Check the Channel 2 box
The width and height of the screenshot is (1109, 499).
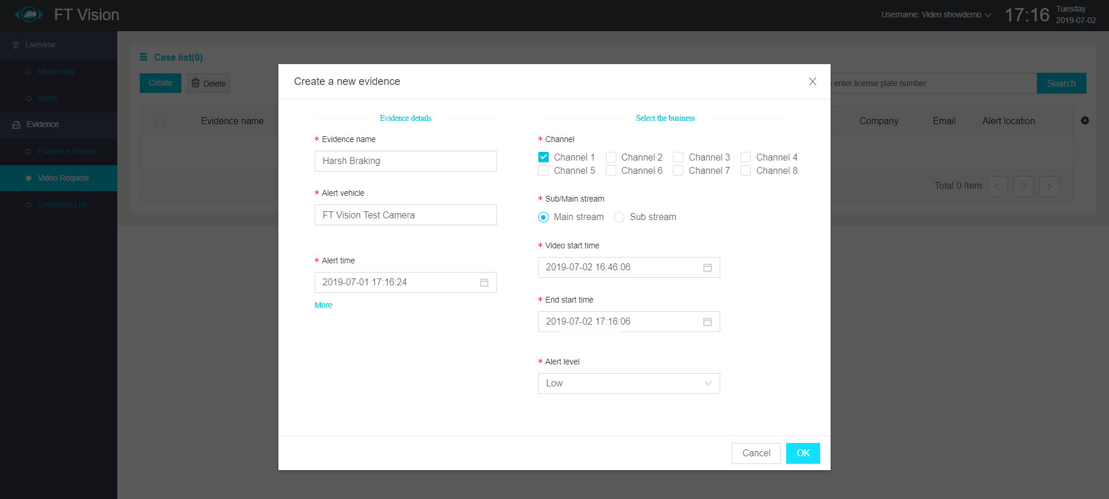(x=611, y=157)
